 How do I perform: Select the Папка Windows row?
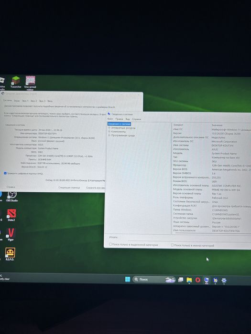(x=212, y=210)
